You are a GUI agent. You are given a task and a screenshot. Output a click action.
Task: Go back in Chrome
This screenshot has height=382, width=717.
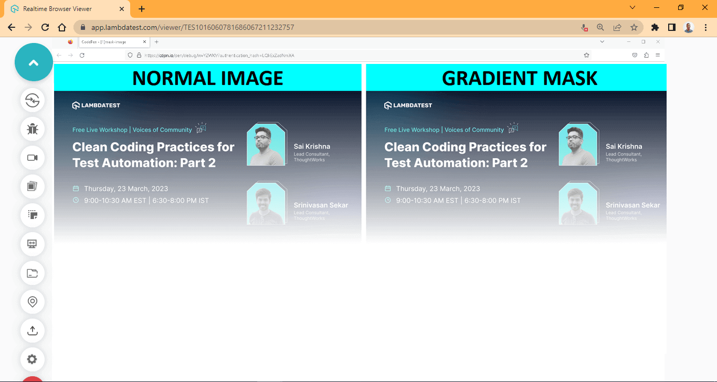click(12, 27)
